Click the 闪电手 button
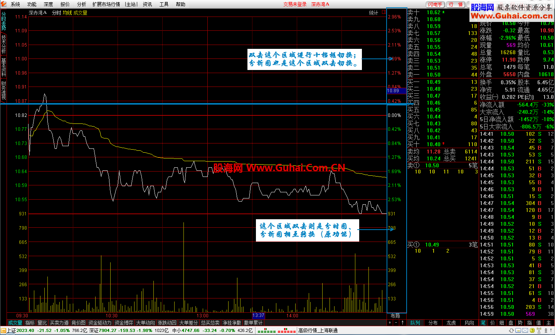This screenshot has height=335, width=555. coord(435,4)
